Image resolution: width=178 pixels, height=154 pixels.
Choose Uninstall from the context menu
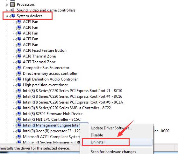(98, 142)
